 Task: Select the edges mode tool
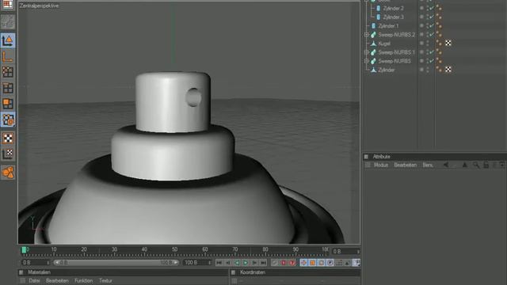tap(8, 88)
